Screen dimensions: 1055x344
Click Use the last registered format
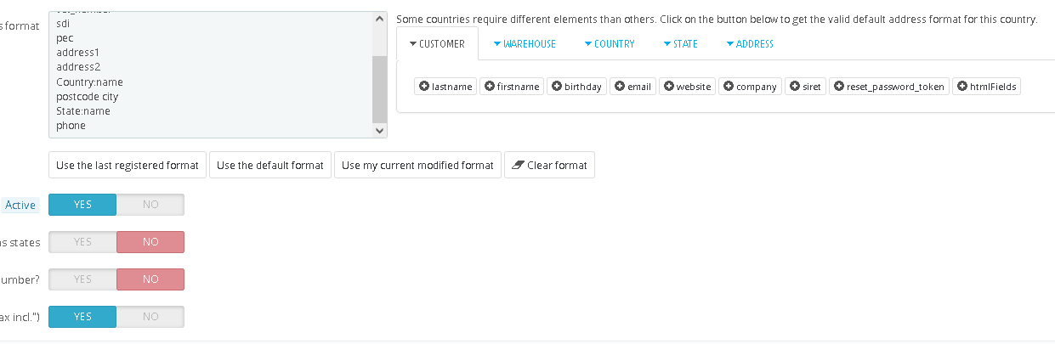128,165
